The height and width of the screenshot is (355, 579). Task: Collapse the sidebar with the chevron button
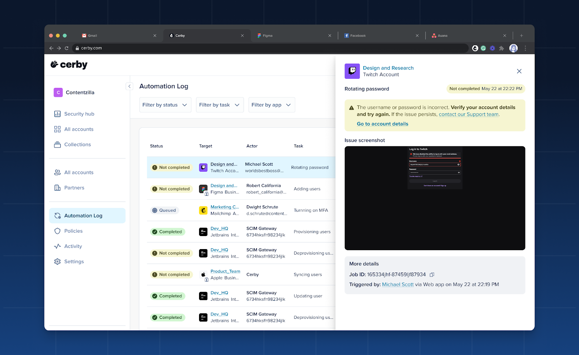point(130,86)
